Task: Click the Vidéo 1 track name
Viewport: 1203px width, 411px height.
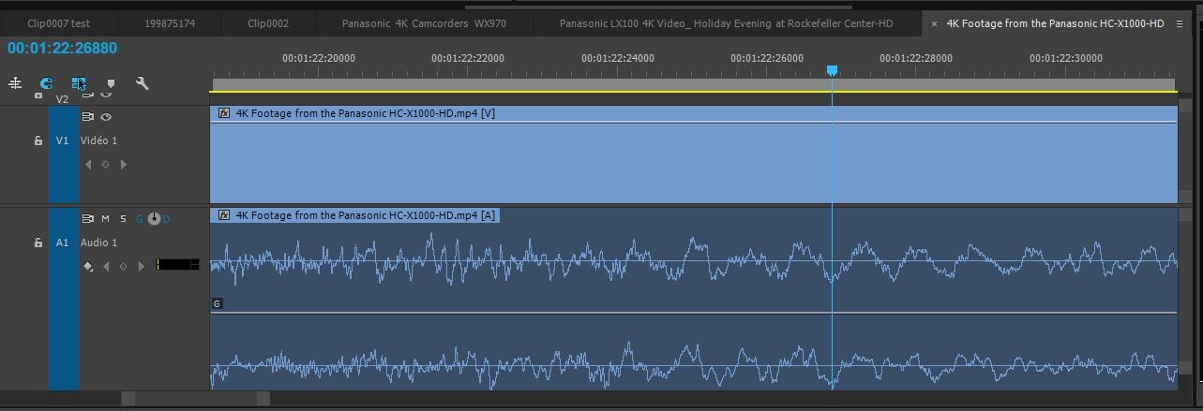Action: 99,140
